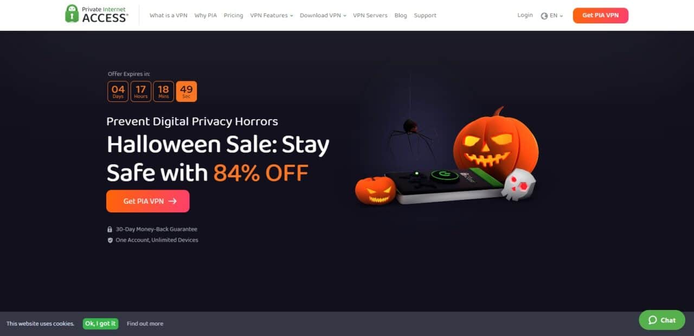
Task: Open the Chat bubble widget
Action: click(662, 320)
